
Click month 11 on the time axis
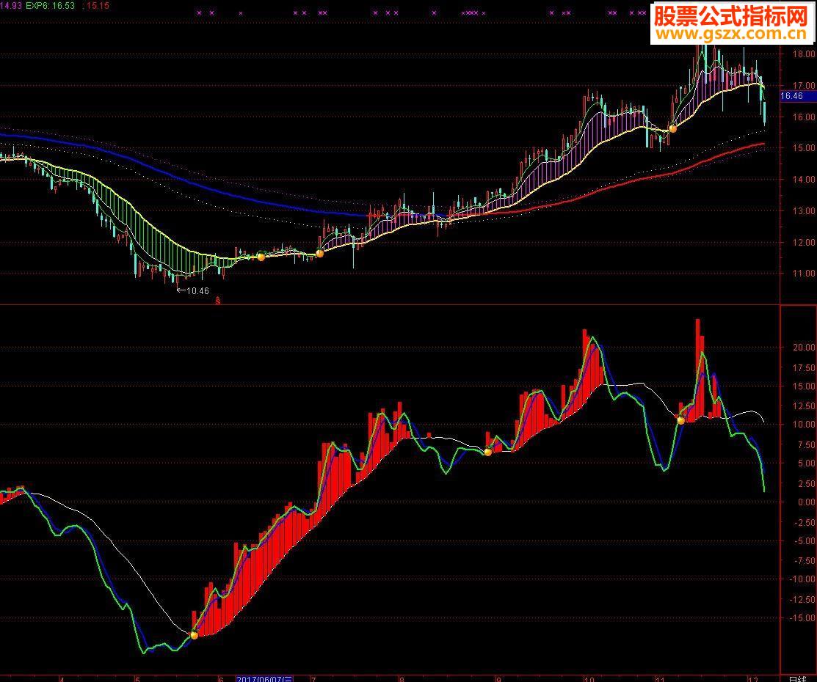[660, 679]
